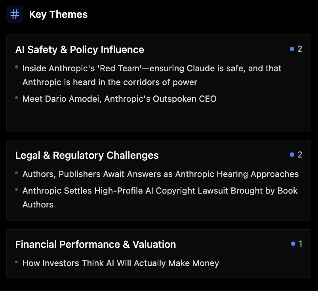The width and height of the screenshot is (318, 291).
Task: Click the bullet before How Investors Think article
Action: click(x=17, y=262)
